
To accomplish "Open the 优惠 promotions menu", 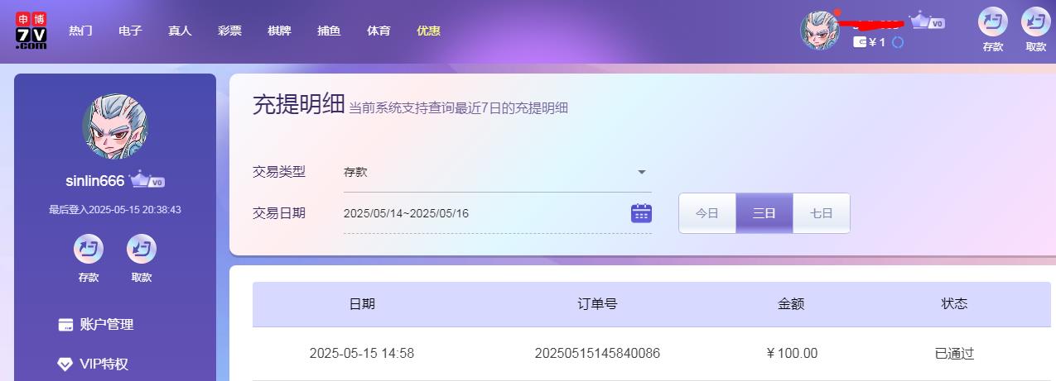I will tap(428, 31).
